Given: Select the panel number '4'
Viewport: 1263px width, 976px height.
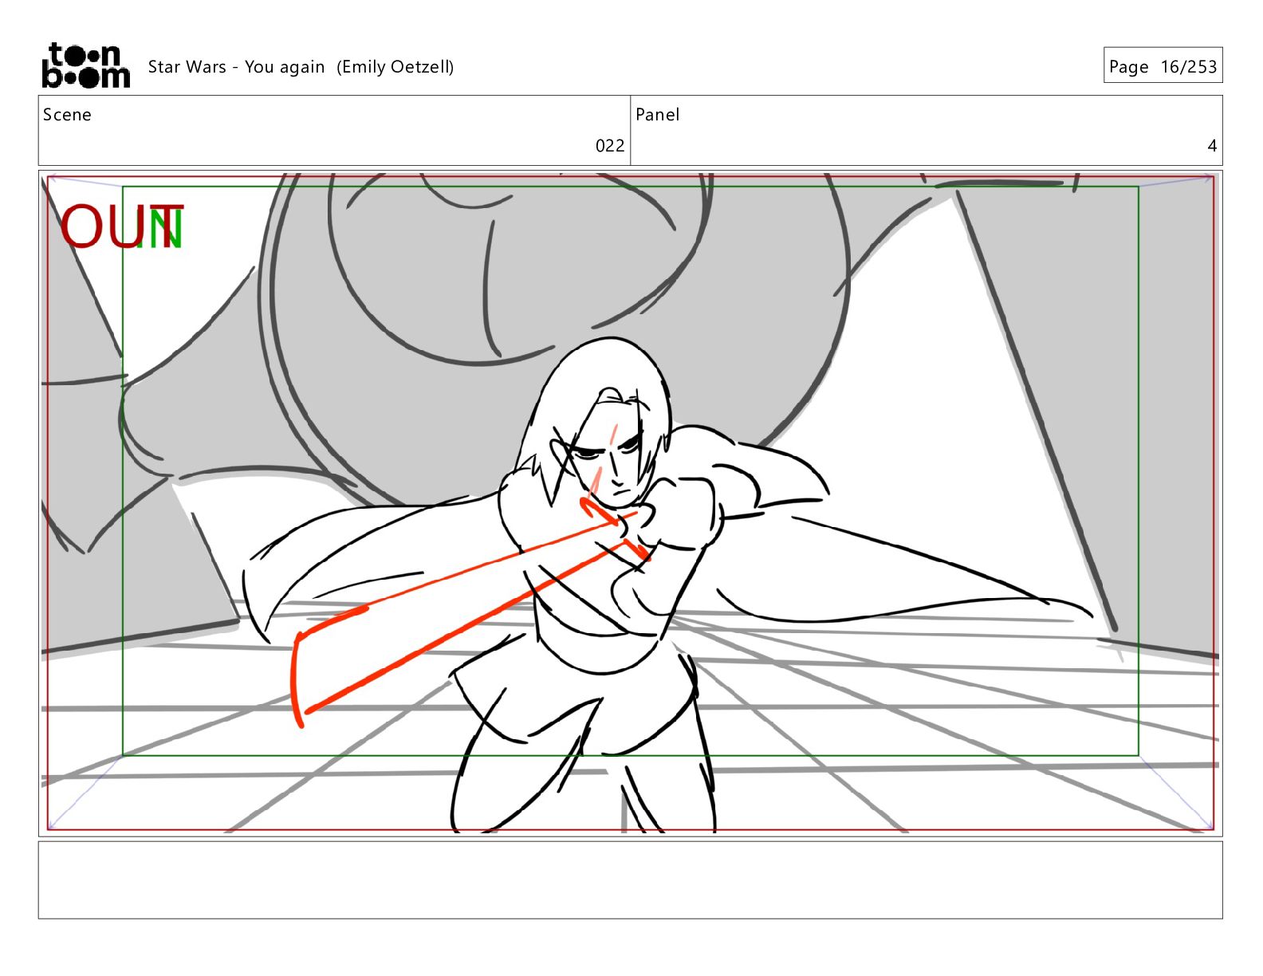Looking at the screenshot, I should click(1212, 146).
